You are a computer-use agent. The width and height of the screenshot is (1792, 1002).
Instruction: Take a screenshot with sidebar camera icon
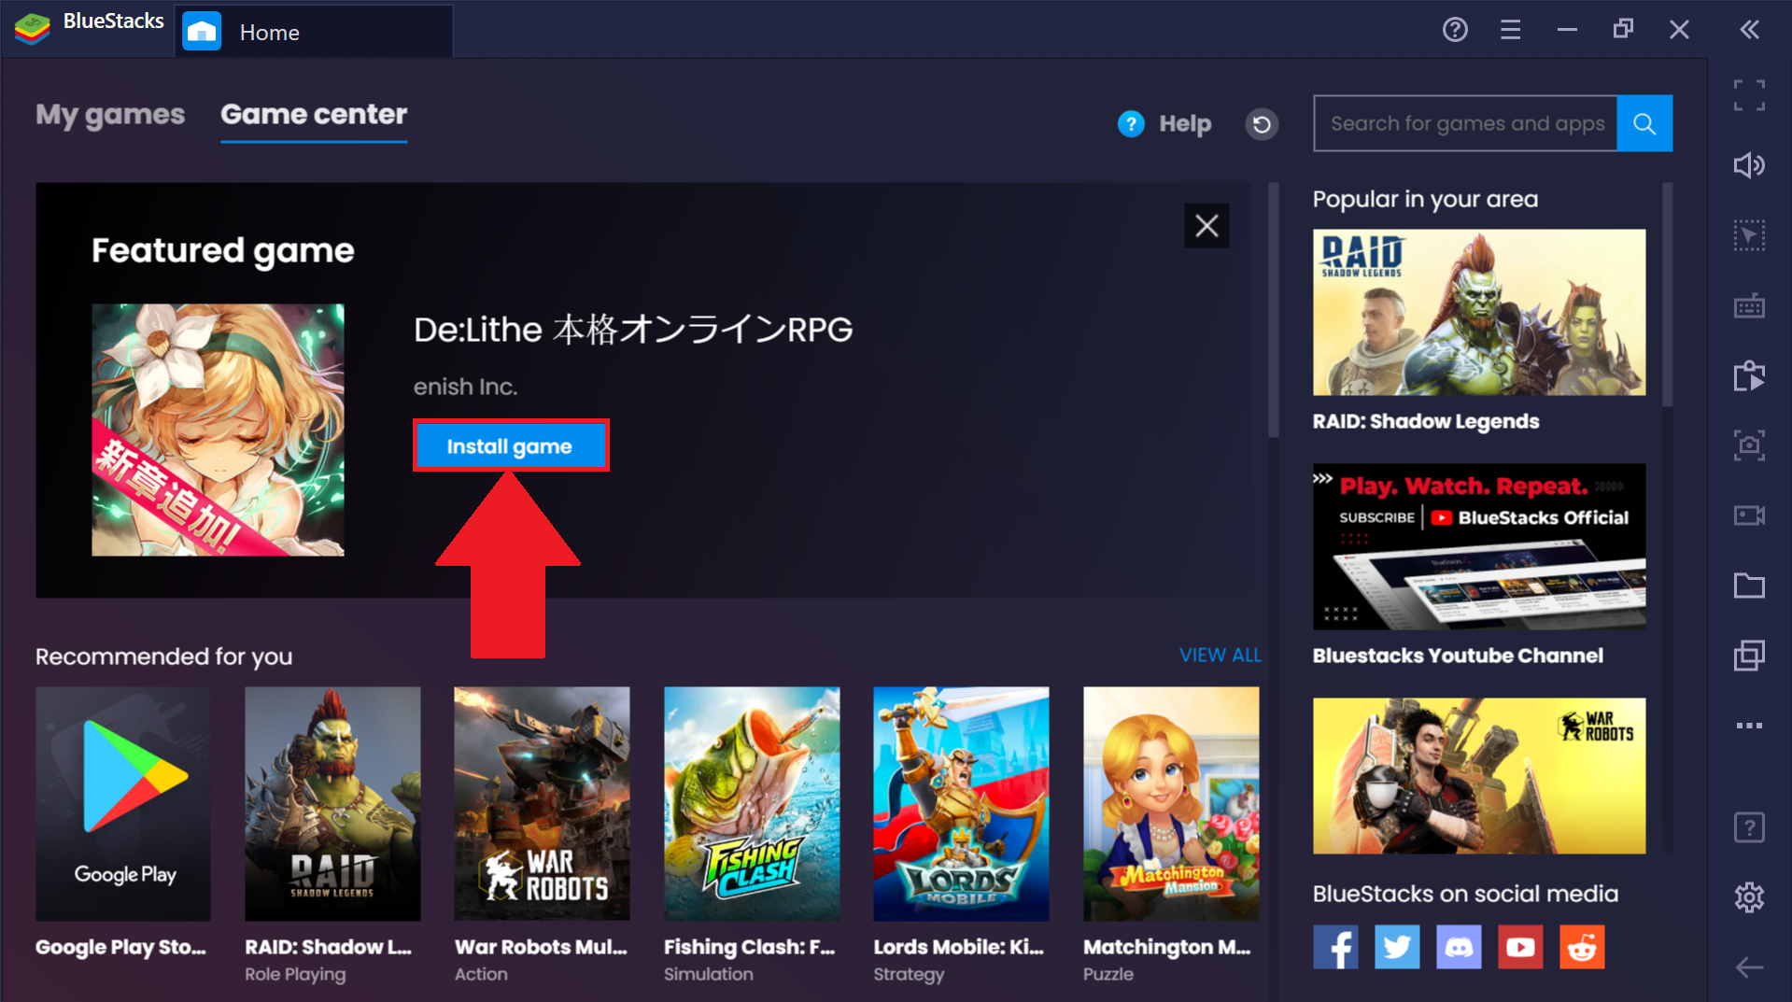1749,445
